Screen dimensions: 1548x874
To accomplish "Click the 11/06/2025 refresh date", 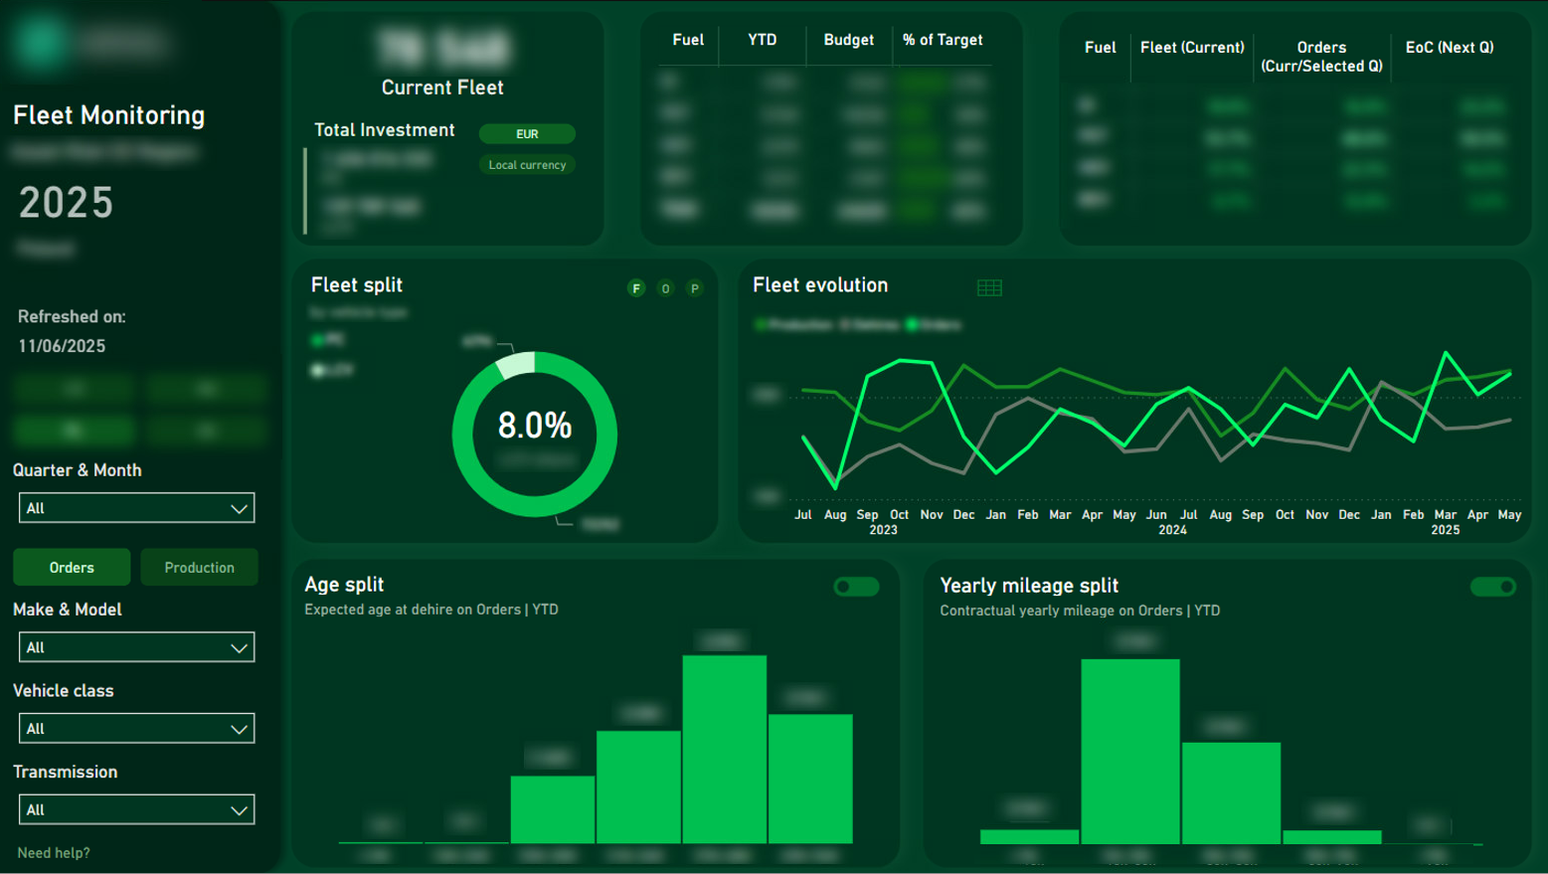I will click(62, 346).
